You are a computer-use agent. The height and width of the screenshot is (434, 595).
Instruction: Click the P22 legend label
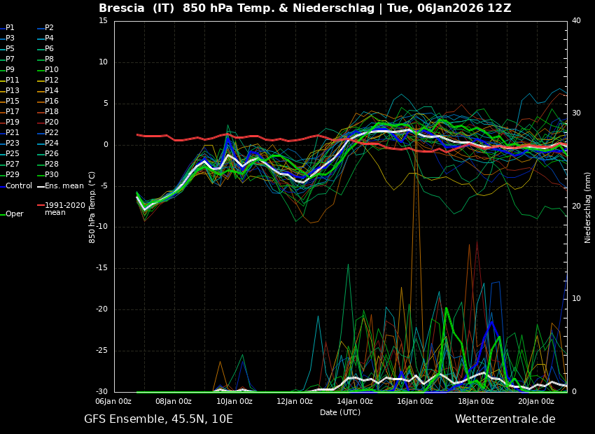(52, 133)
